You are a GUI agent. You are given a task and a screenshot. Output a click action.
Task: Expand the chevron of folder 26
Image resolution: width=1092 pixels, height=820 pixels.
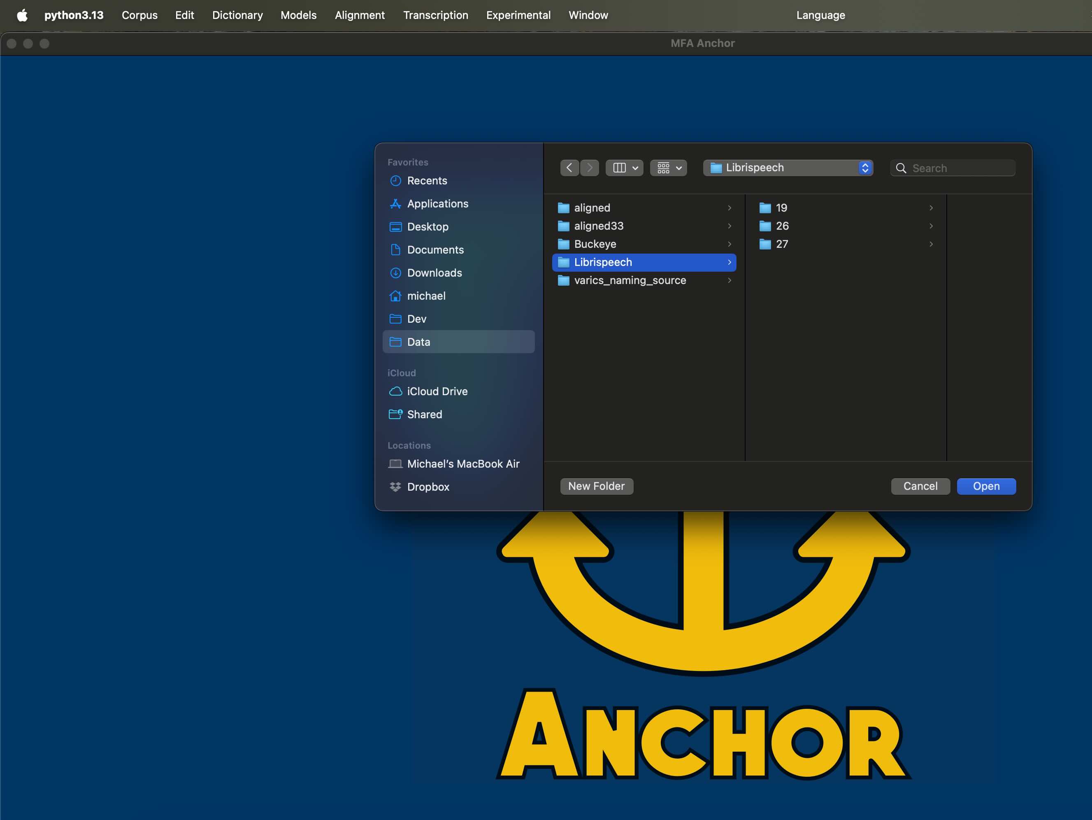click(931, 226)
